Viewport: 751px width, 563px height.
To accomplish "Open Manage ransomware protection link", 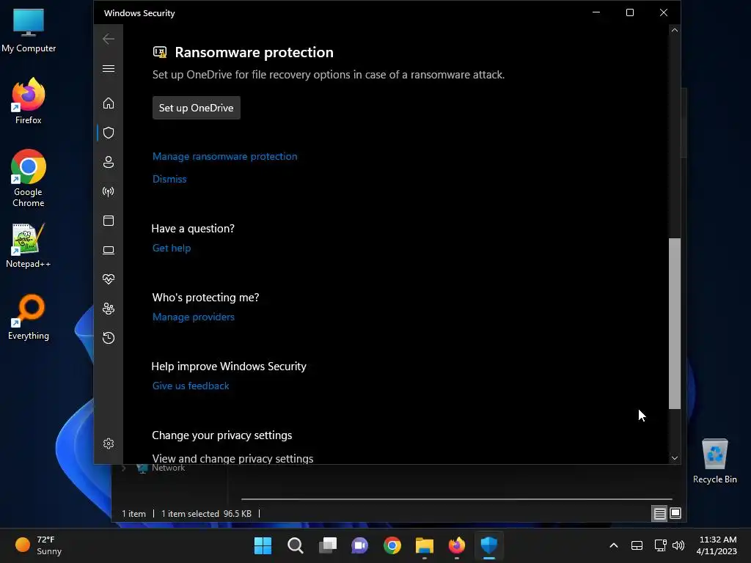I will [224, 157].
